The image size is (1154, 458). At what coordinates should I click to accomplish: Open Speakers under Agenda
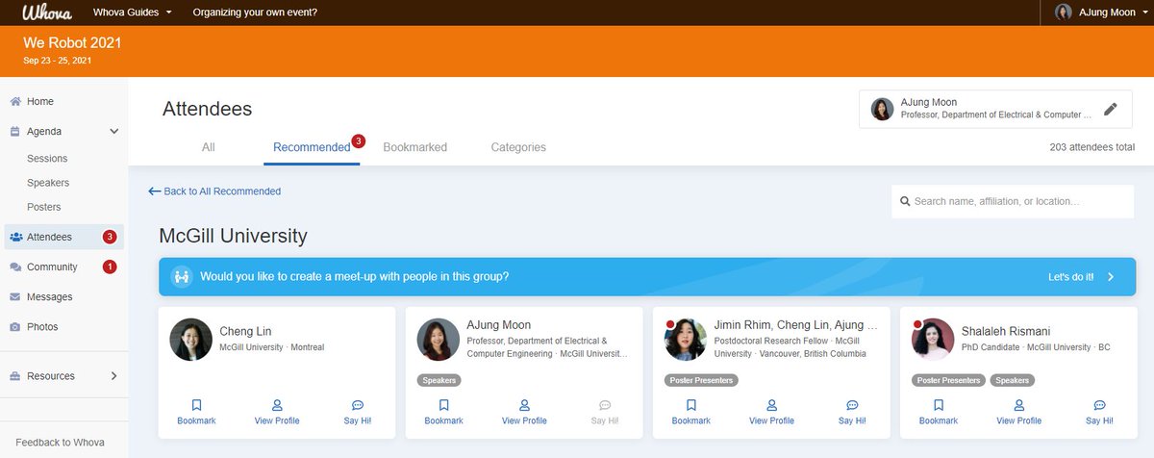[x=48, y=182]
